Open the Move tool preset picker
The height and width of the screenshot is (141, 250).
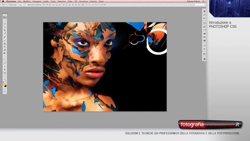[4, 5]
